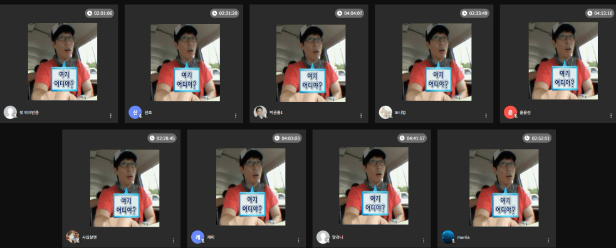
Task: Open the three-dot menu on the 02:33:49 tile
Action: [x=486, y=116]
